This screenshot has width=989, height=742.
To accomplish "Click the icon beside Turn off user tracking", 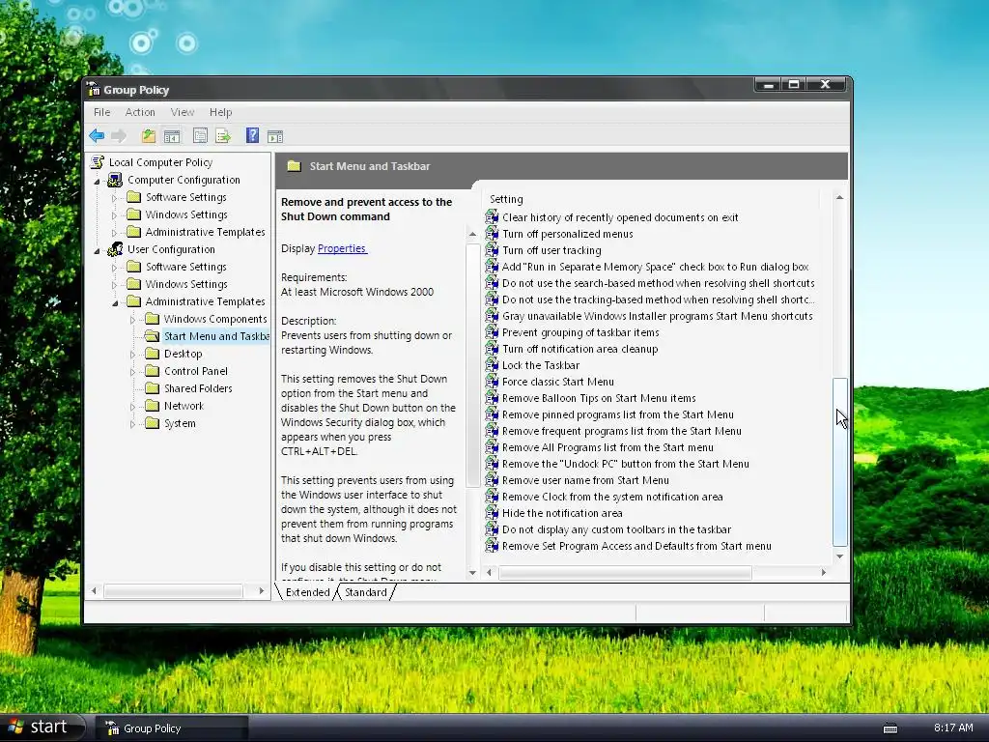I will point(492,250).
